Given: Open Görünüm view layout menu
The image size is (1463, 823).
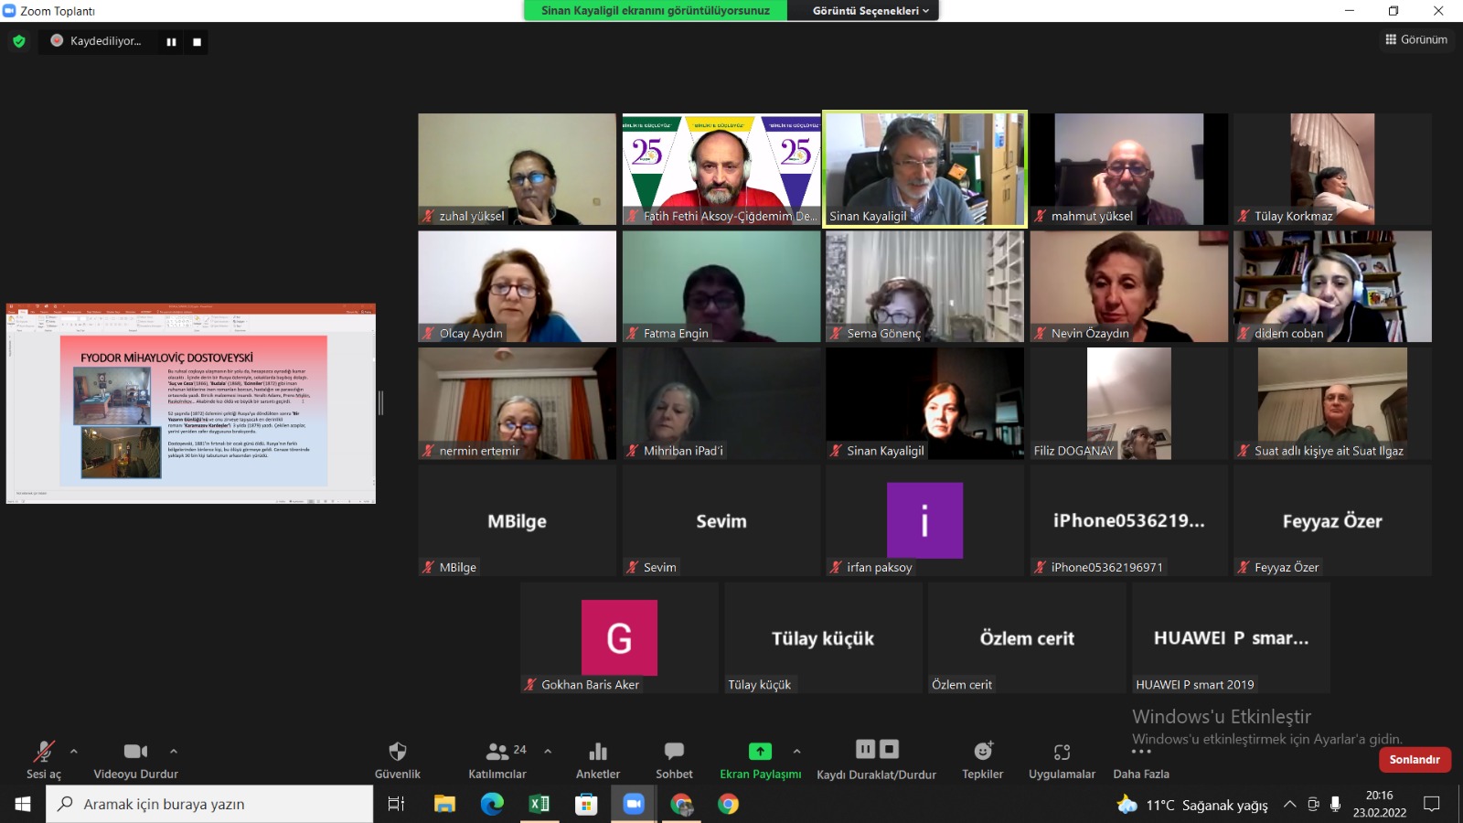Looking at the screenshot, I should pos(1416,39).
